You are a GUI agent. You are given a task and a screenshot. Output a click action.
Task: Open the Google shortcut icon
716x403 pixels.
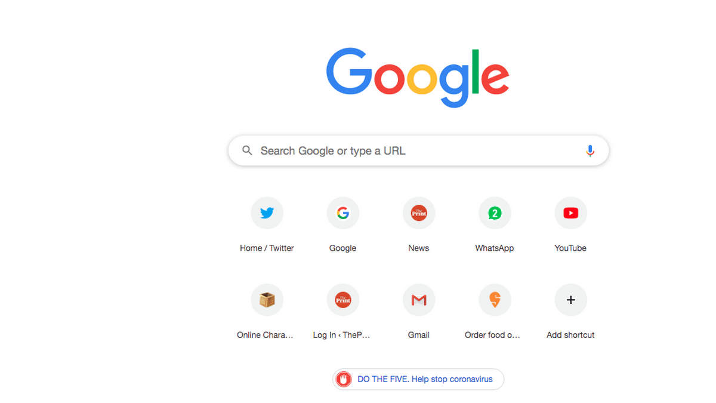(342, 213)
